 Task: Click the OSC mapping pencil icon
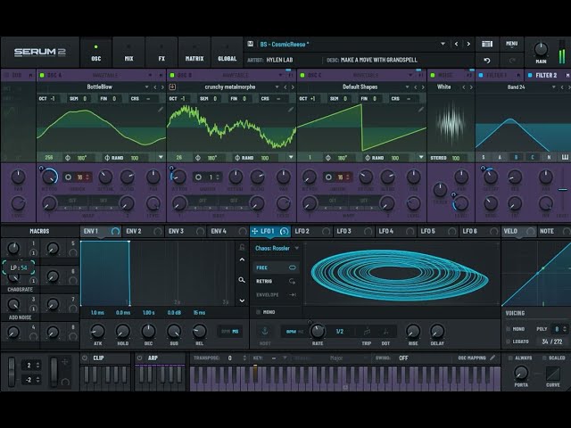(x=492, y=358)
